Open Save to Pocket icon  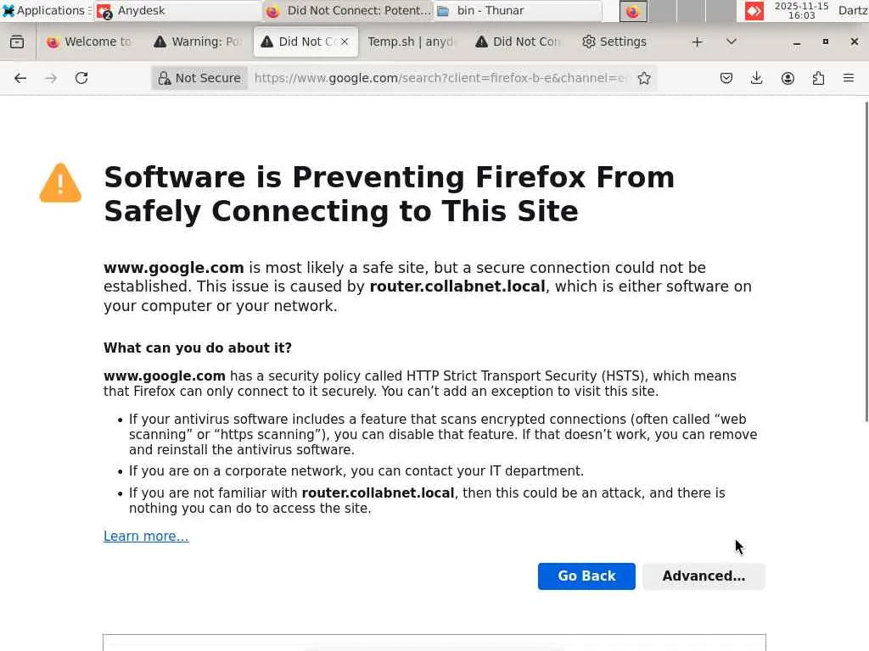pos(726,78)
